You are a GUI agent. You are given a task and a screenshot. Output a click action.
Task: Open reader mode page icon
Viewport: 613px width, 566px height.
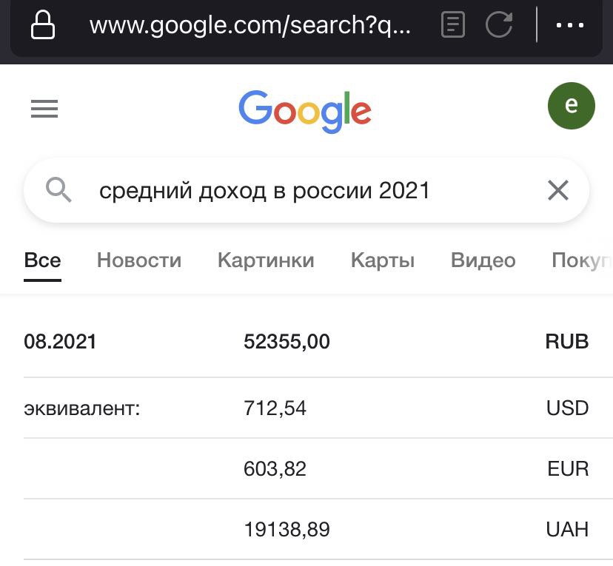pyautogui.click(x=453, y=24)
